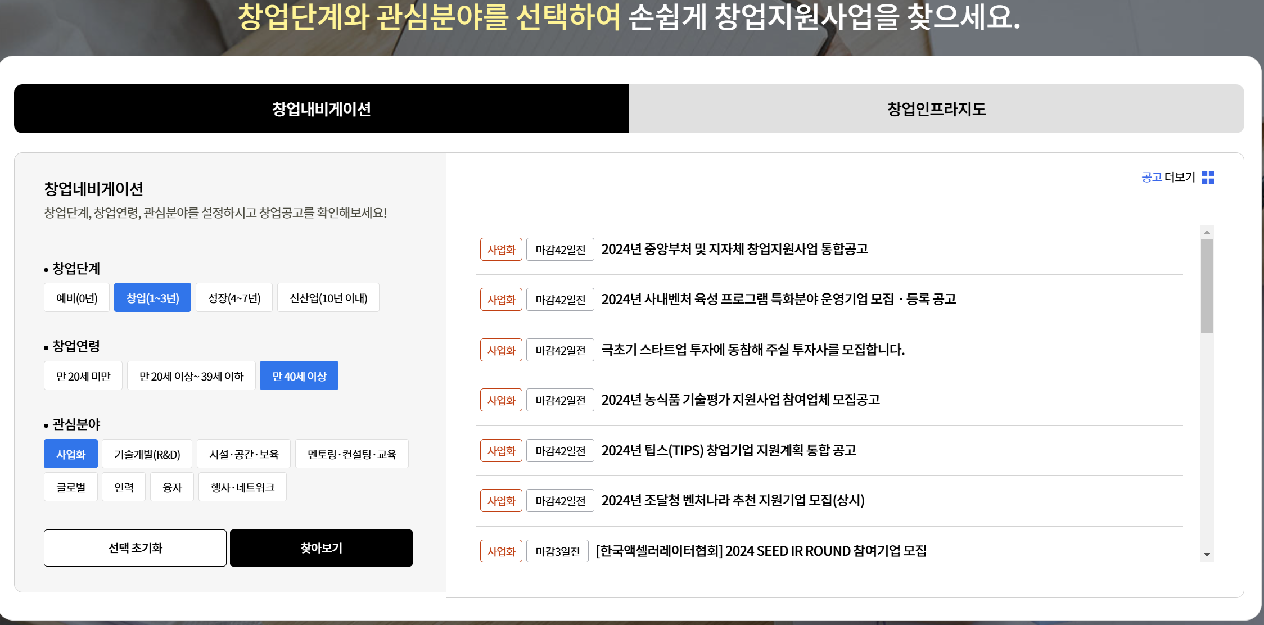Click the scrollbar up arrow in the notice list
The image size is (1264, 625).
click(x=1207, y=232)
